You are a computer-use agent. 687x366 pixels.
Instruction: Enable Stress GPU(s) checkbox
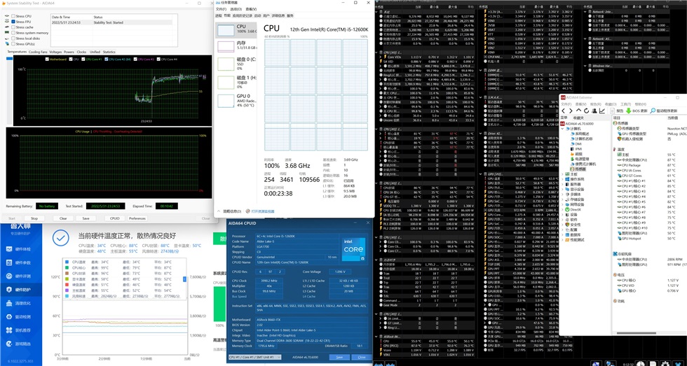click(13, 43)
